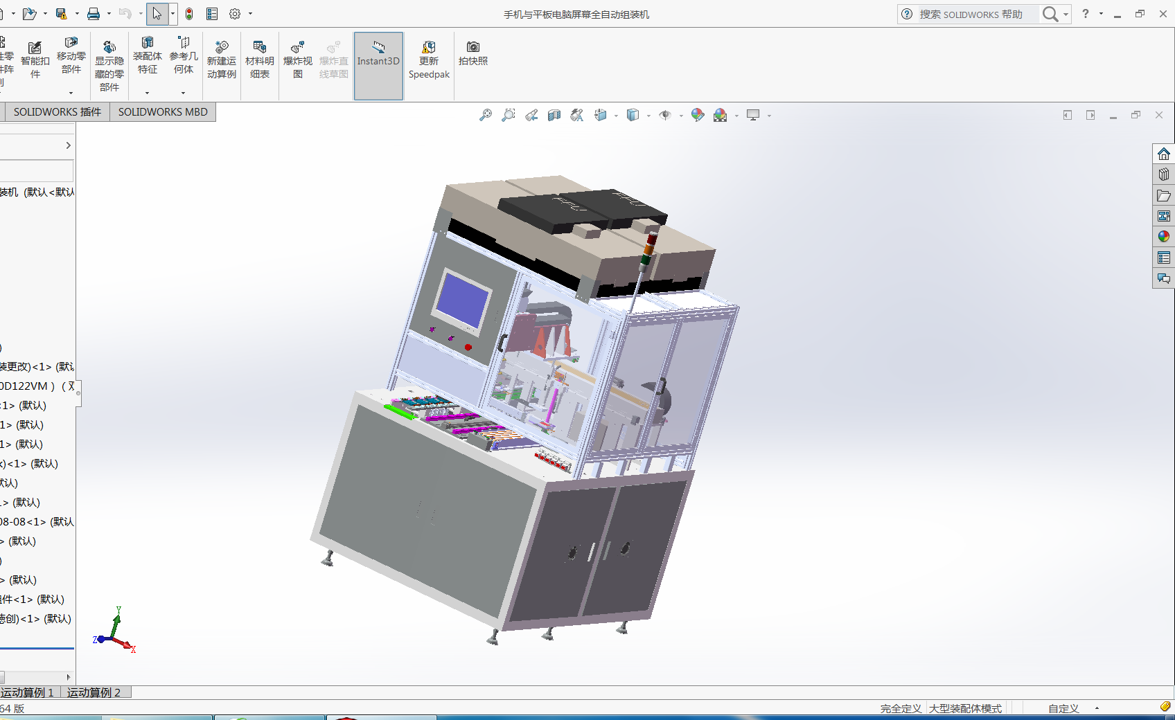Screen dimensions: 1175x720
Task: Activate the Section View icon
Action: coord(554,115)
